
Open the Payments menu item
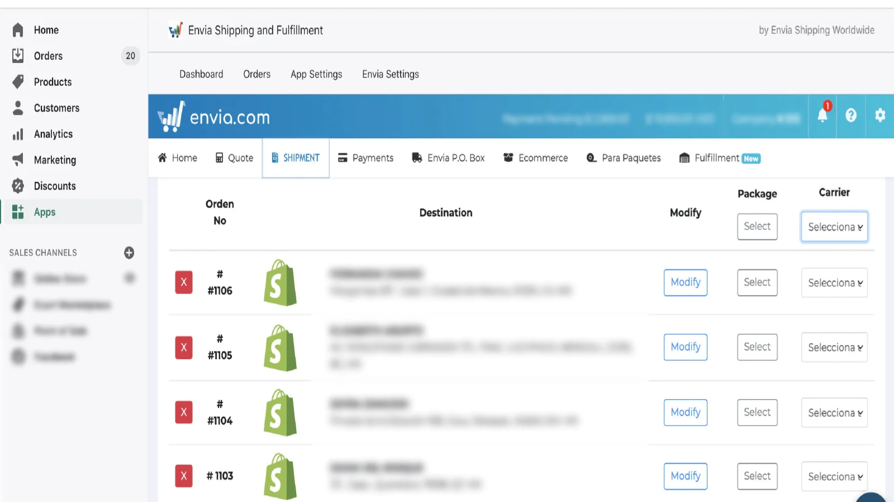(366, 158)
